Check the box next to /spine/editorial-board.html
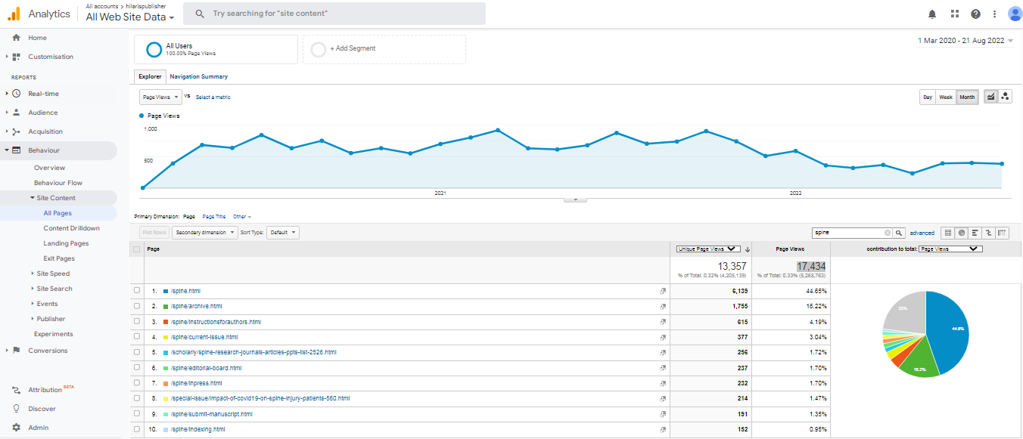The image size is (1023, 439). [x=137, y=368]
